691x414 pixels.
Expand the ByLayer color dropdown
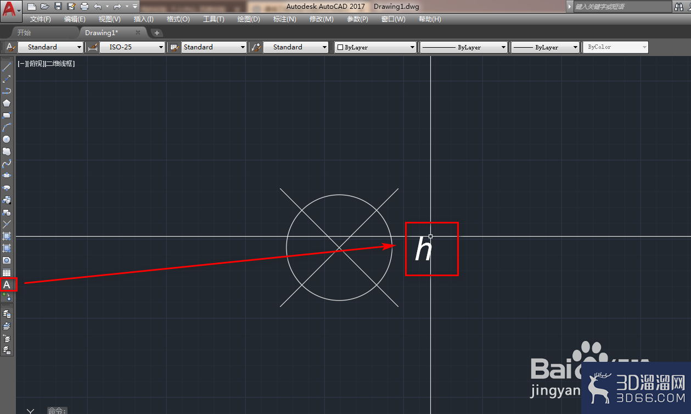376,47
